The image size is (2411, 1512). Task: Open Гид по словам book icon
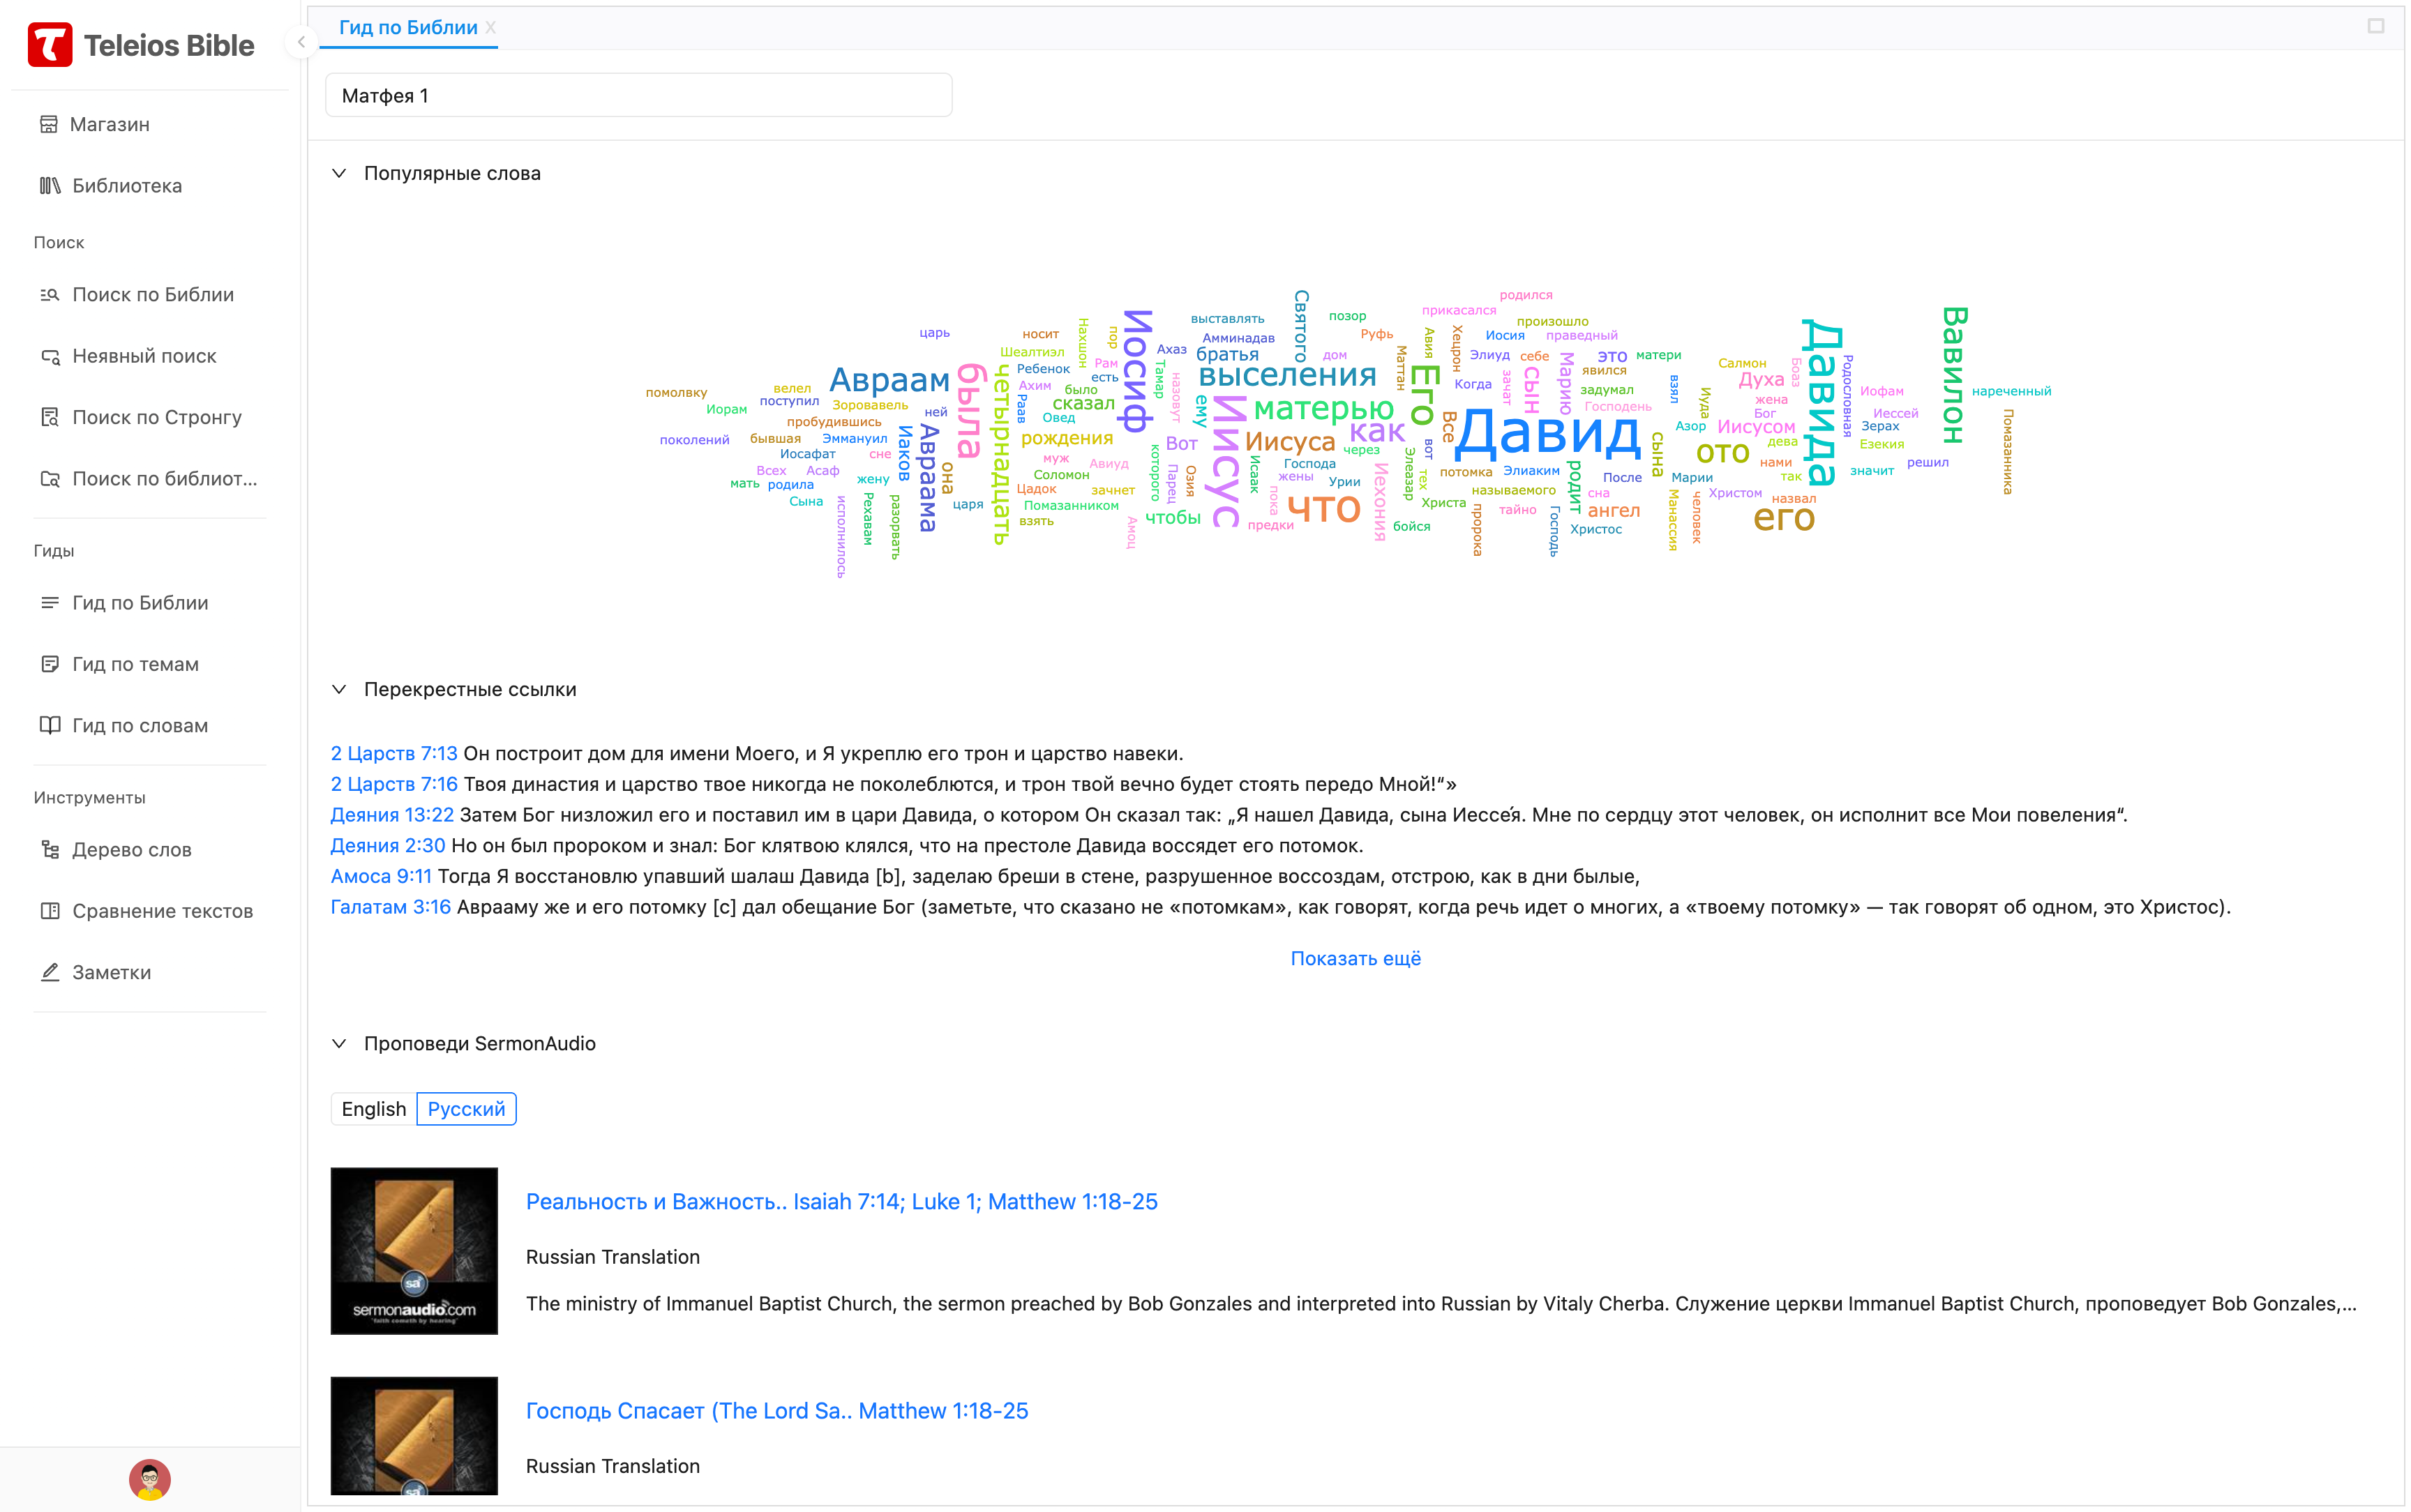click(49, 726)
